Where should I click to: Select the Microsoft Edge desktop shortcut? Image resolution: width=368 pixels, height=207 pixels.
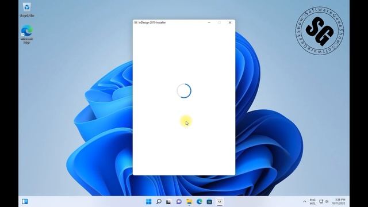(27, 34)
